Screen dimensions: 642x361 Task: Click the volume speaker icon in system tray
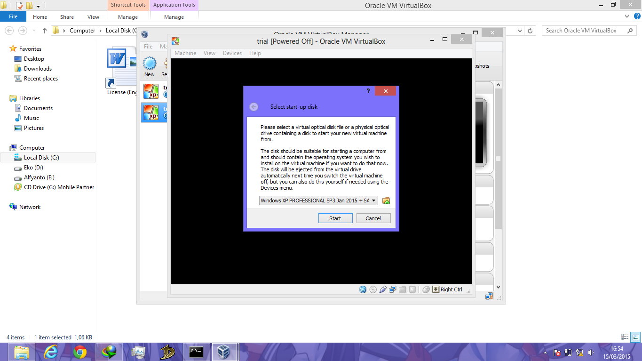coord(591,352)
